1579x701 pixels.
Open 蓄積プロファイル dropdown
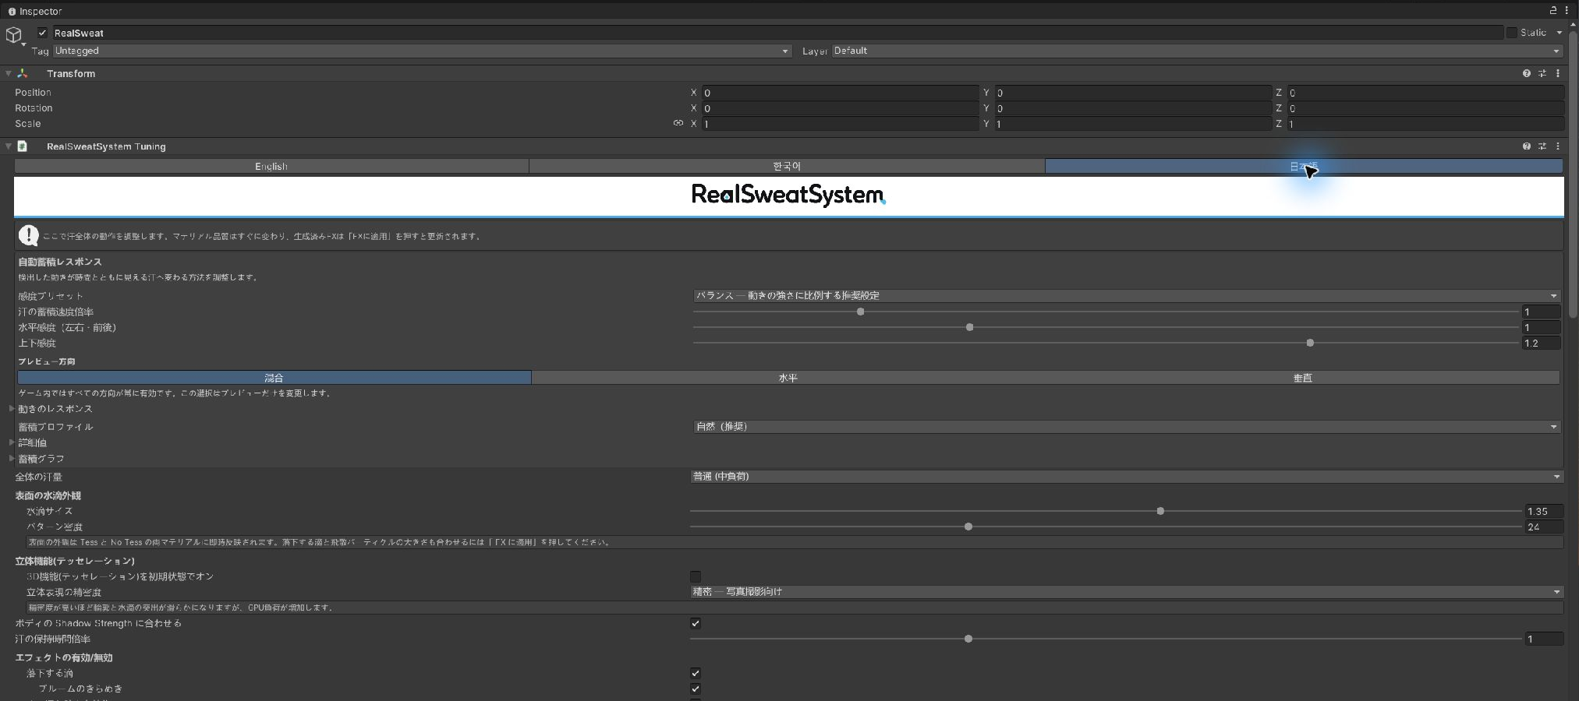(x=1126, y=427)
